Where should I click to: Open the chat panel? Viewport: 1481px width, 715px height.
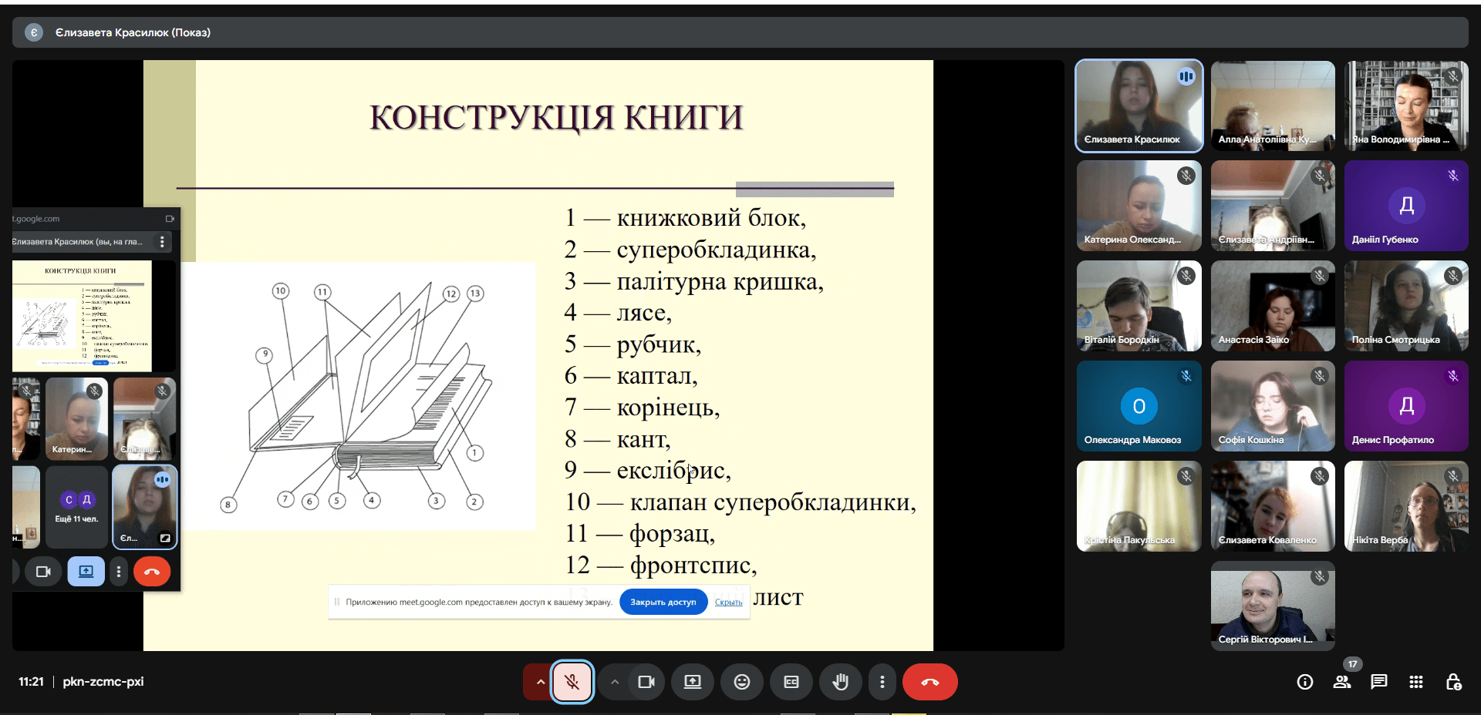1378,682
